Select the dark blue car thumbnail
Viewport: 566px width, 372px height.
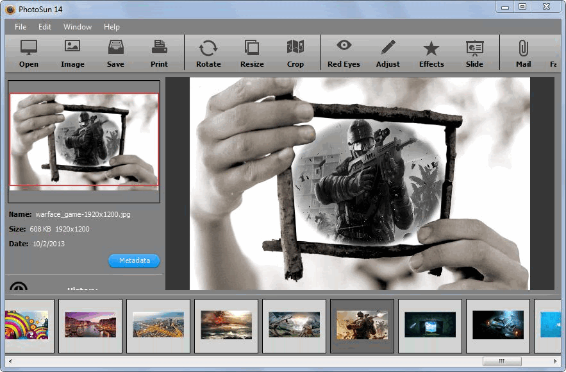click(x=498, y=325)
